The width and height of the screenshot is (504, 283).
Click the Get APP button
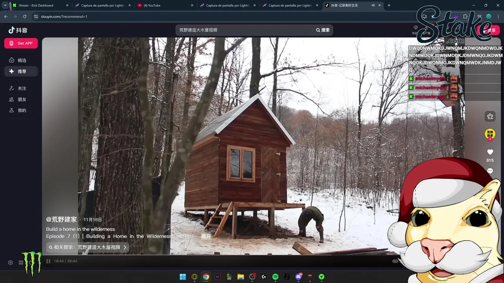tap(21, 43)
